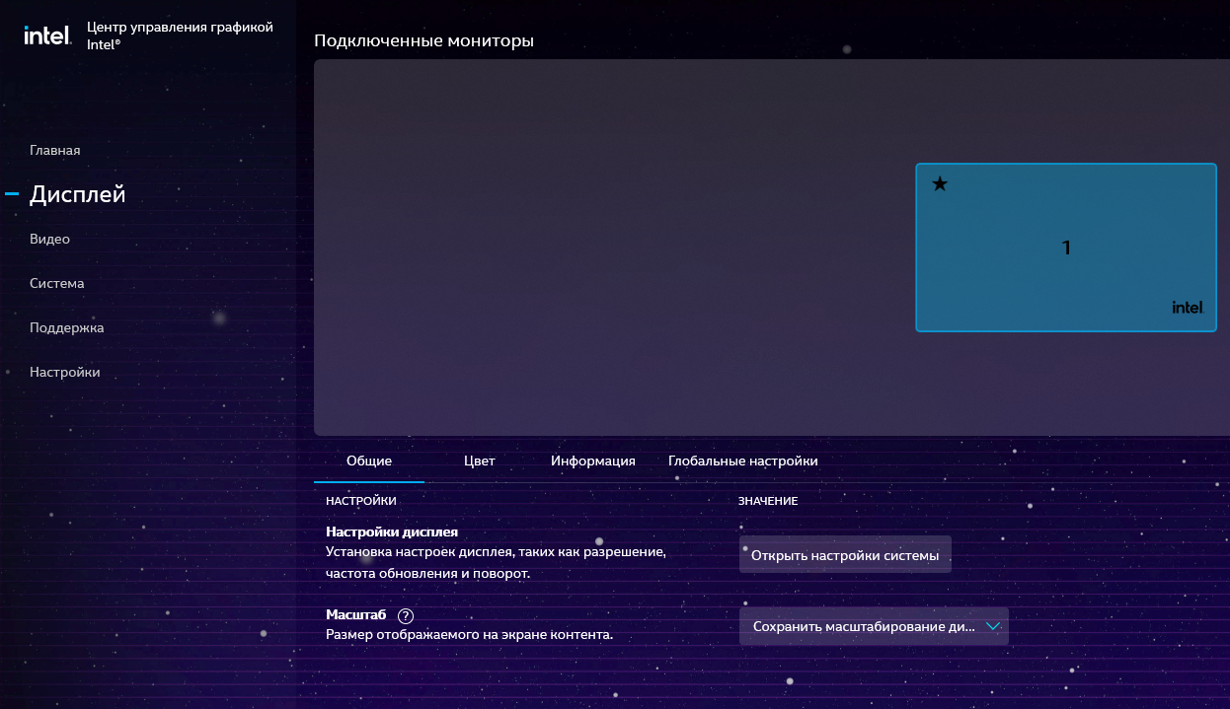Open Настройки in the left sidebar
Image resolution: width=1230 pixels, height=709 pixels.
[64, 373]
